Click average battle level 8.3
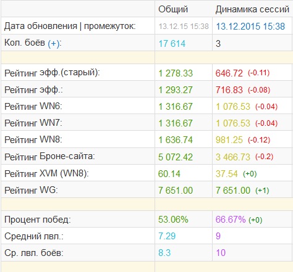 [x=164, y=253]
